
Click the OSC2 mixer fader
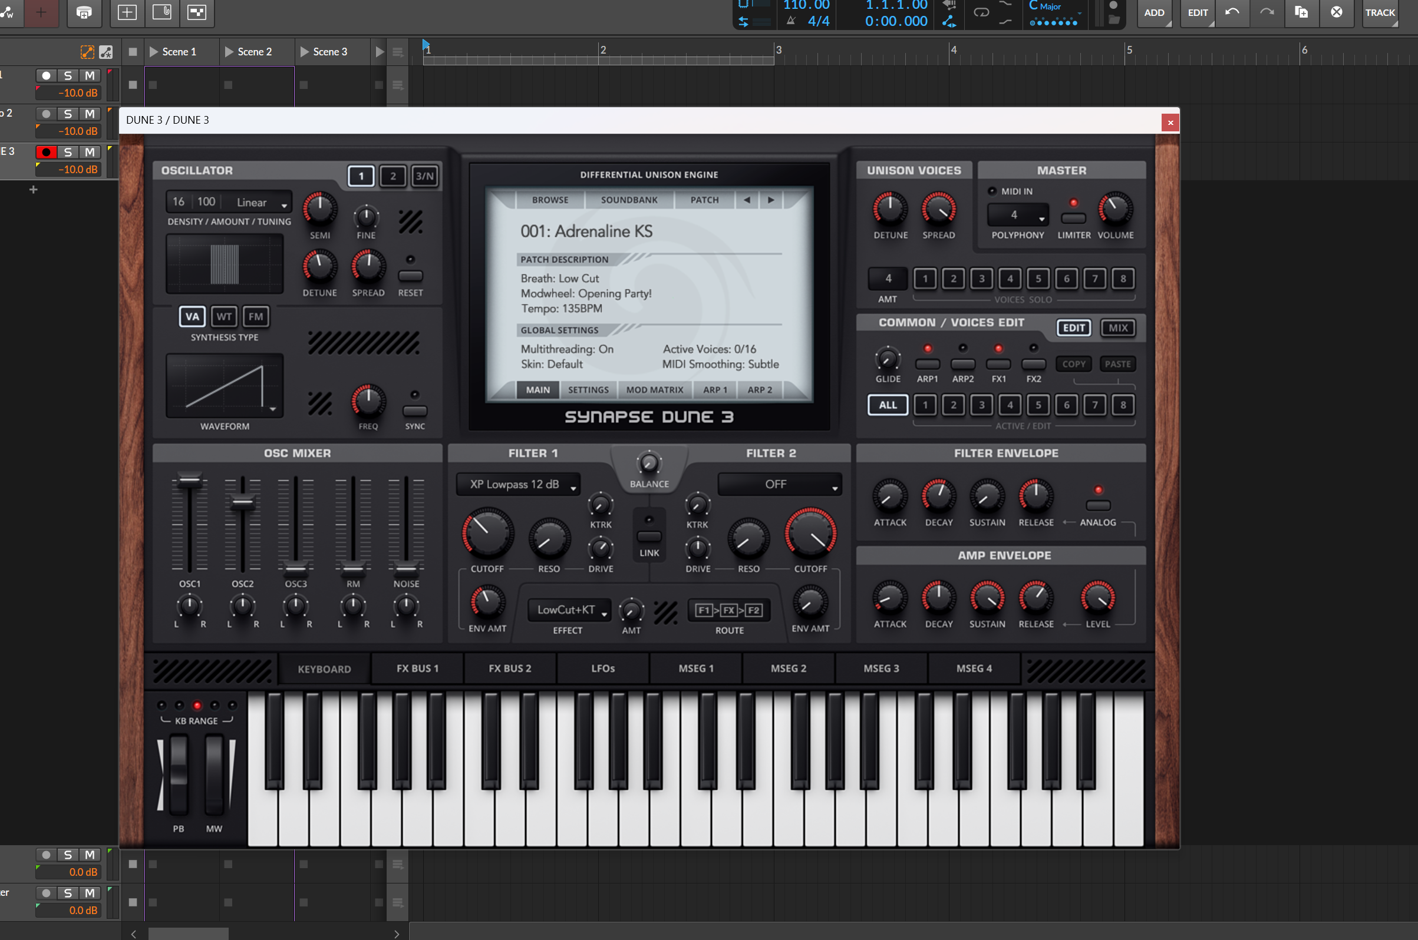click(x=242, y=502)
